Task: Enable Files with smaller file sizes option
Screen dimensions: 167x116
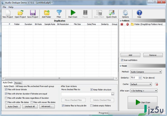Action: (x=6, y=98)
